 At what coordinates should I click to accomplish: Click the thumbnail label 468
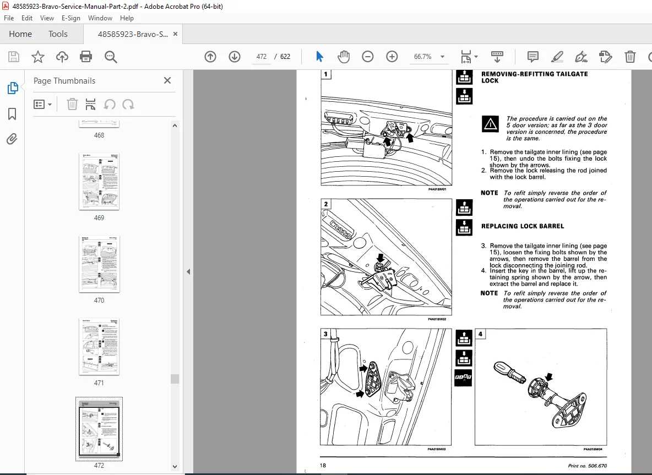coord(99,135)
